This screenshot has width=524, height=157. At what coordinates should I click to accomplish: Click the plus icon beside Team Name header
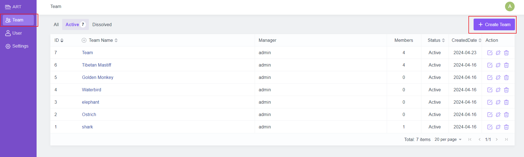(84, 40)
